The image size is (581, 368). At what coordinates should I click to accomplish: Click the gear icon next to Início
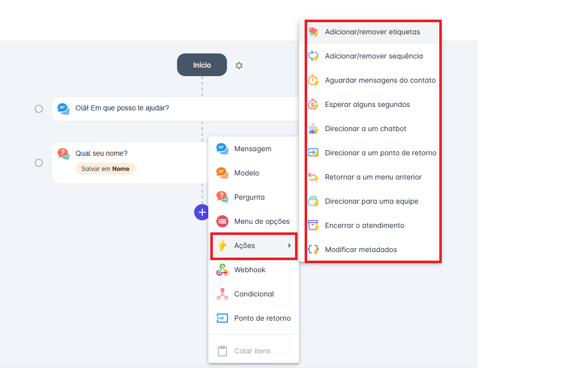239,66
